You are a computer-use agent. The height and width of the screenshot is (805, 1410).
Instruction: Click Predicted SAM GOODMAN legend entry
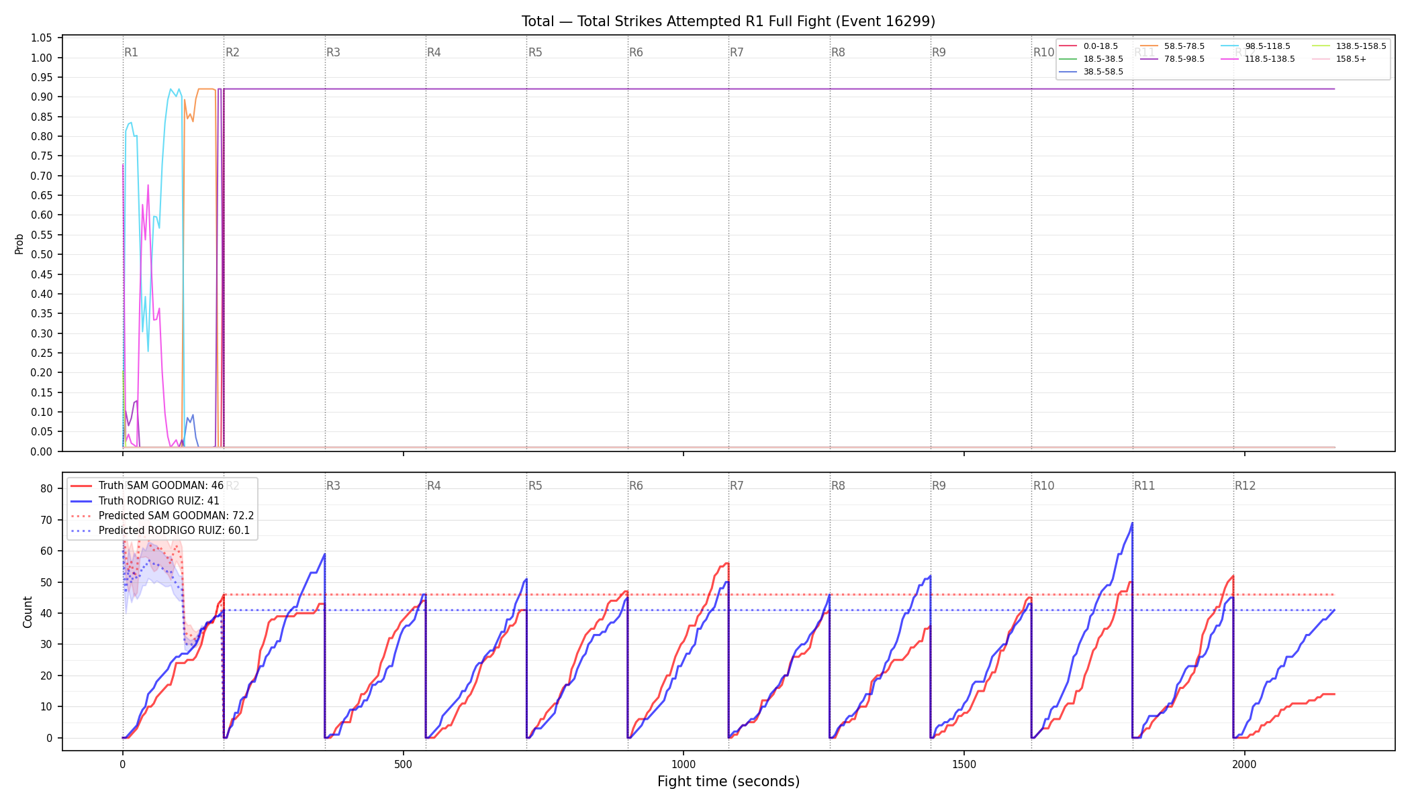point(162,516)
